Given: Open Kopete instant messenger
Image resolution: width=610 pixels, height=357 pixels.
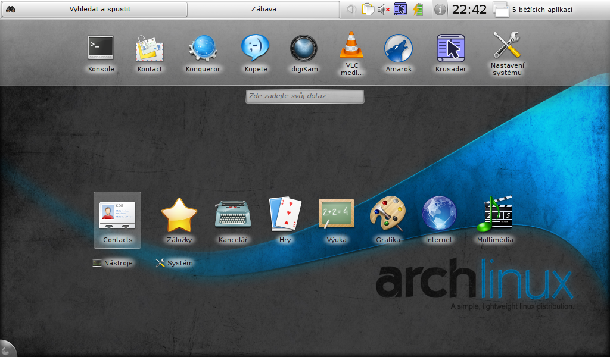Looking at the screenshot, I should pyautogui.click(x=256, y=53).
